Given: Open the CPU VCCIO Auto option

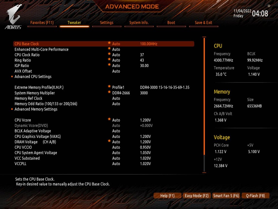Looking at the screenshot, I should (116, 147).
